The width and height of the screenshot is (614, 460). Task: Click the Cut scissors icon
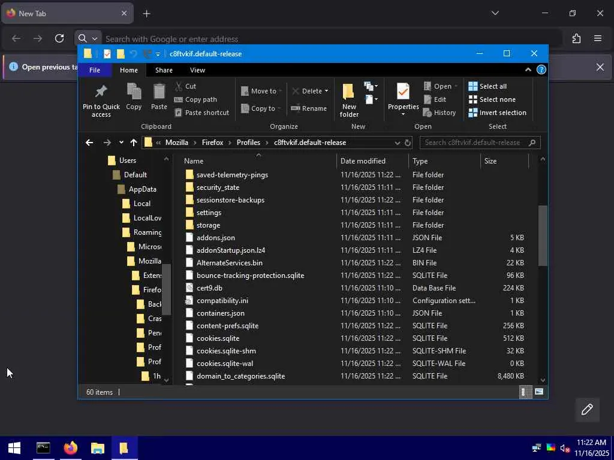[x=179, y=86]
